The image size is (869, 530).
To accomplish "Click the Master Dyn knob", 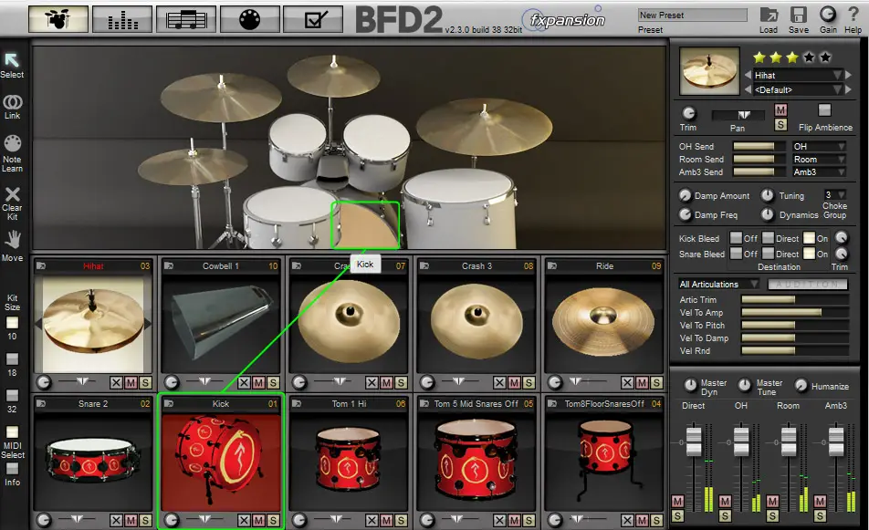I will tap(690, 385).
